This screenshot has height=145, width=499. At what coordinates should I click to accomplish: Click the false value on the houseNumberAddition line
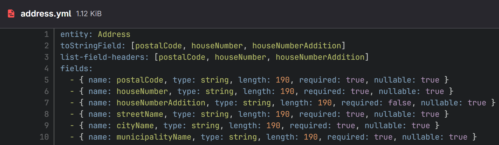[400, 103]
